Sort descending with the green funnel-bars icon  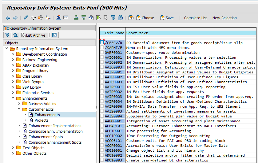(84, 18)
